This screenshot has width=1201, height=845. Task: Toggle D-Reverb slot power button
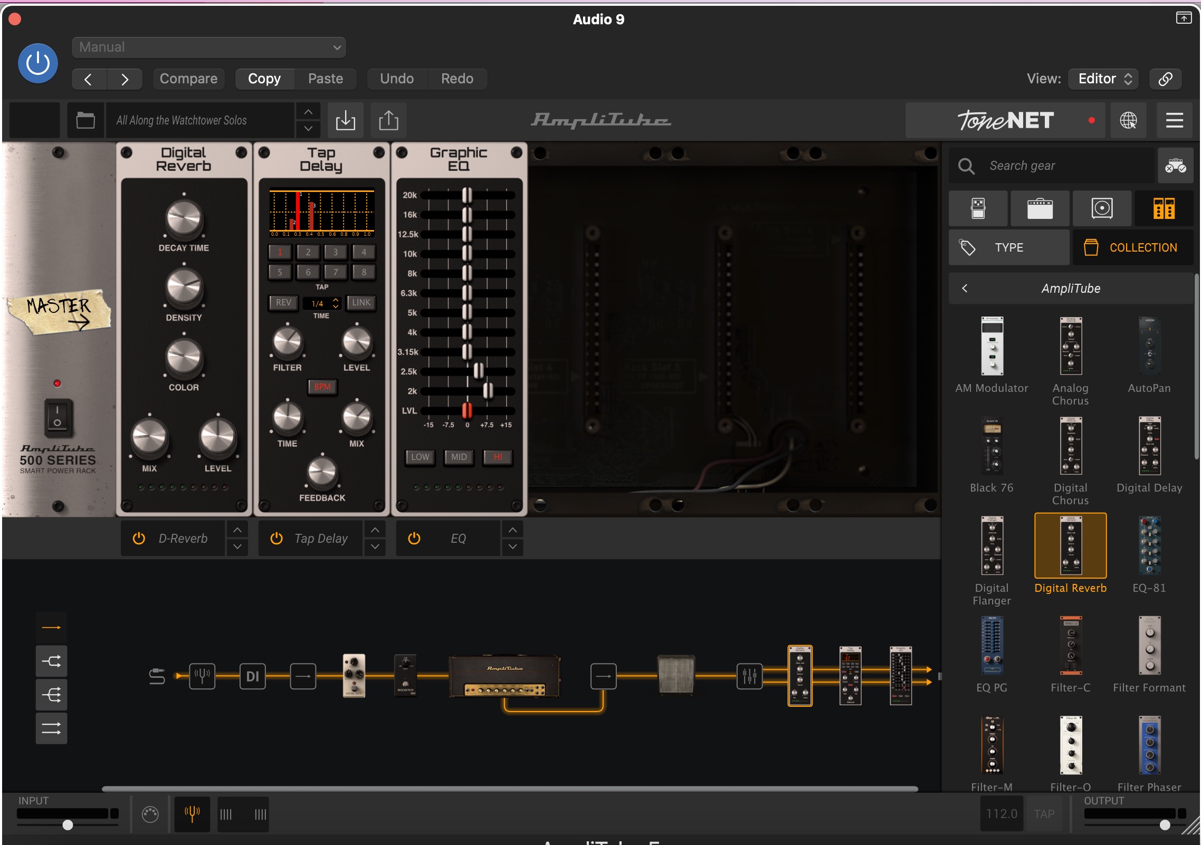(139, 539)
